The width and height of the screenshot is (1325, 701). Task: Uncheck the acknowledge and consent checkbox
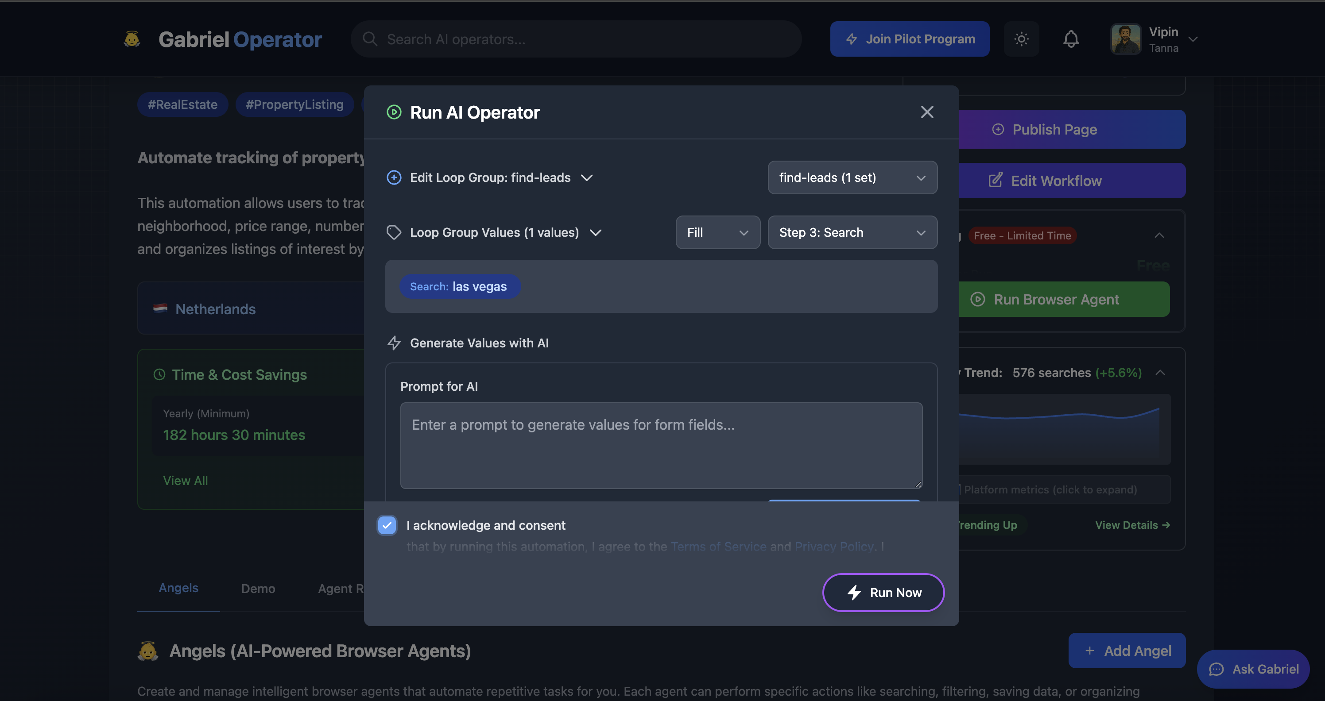point(387,525)
